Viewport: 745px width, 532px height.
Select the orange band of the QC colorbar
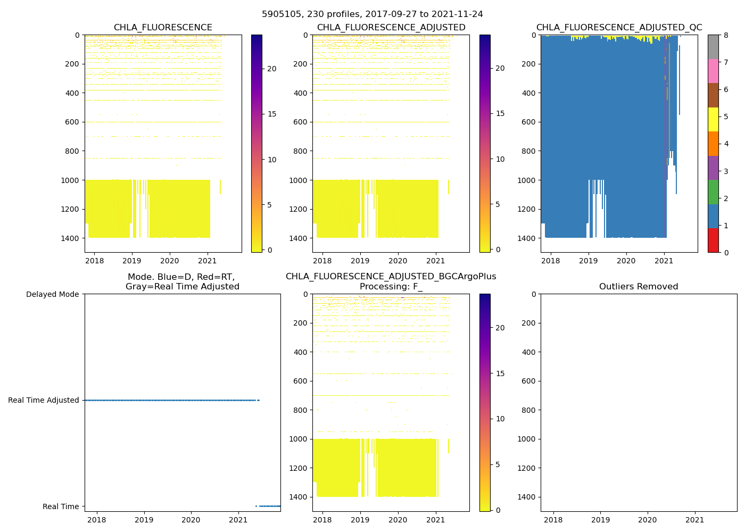(x=713, y=144)
